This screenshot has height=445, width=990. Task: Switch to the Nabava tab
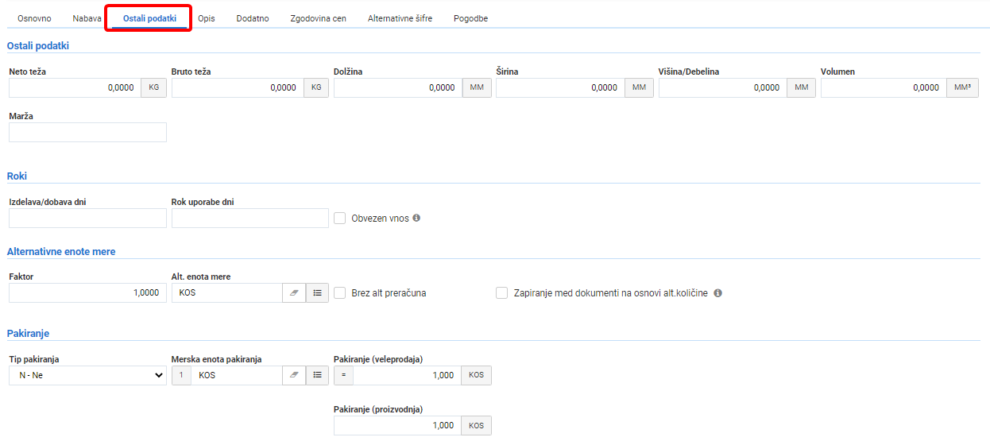87,18
